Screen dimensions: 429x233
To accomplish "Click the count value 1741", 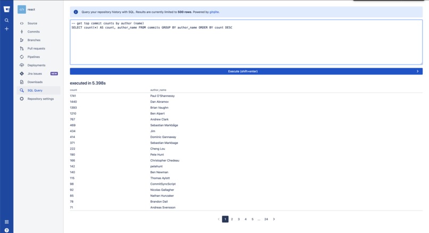I will click(73, 96).
